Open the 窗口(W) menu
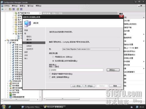Screen dimensions: 146x109 tap(30, 6)
